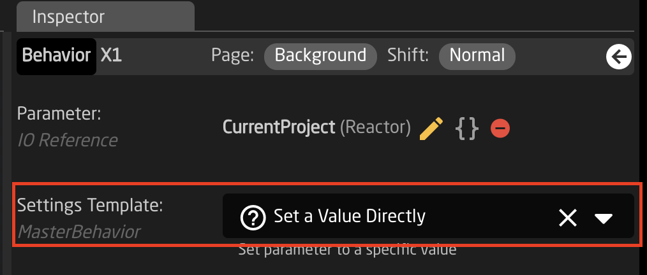This screenshot has height=275, width=647.
Task: Click the white back arrow circle
Action: pos(618,57)
